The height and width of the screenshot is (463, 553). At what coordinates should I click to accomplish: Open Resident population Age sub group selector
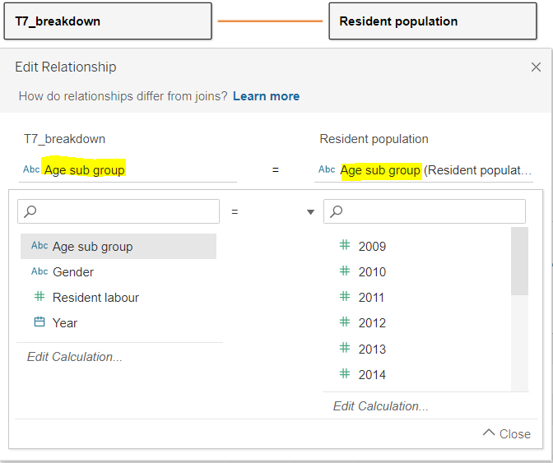click(425, 169)
